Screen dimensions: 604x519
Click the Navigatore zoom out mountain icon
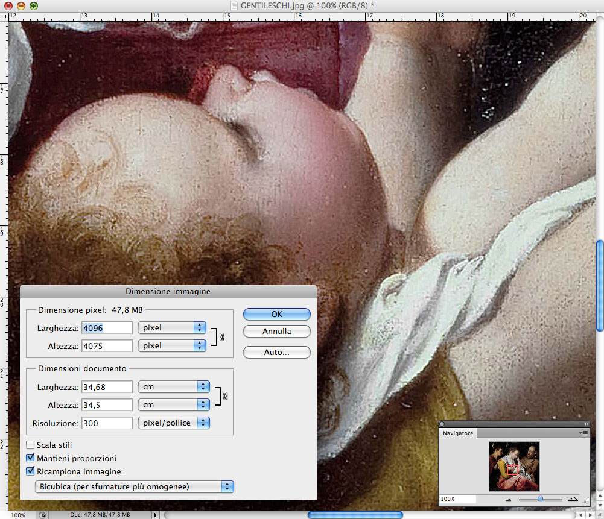(x=508, y=499)
